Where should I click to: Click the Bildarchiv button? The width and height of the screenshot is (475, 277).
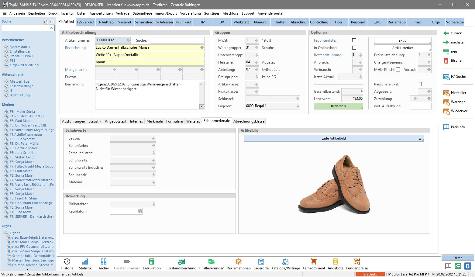338,106
